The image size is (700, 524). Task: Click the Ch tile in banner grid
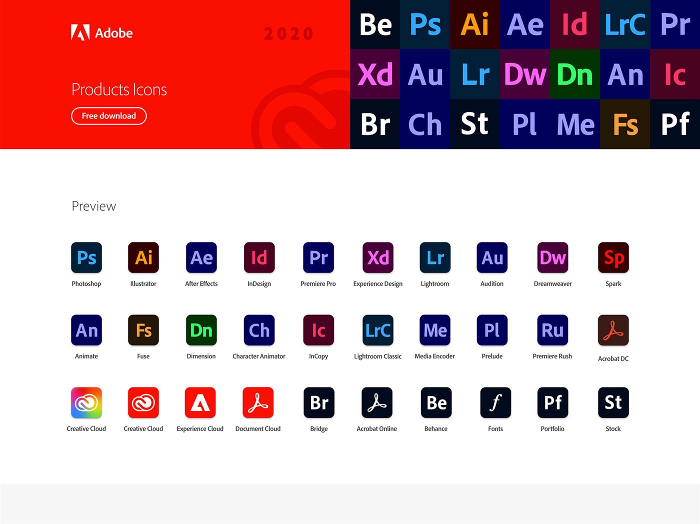point(425,124)
